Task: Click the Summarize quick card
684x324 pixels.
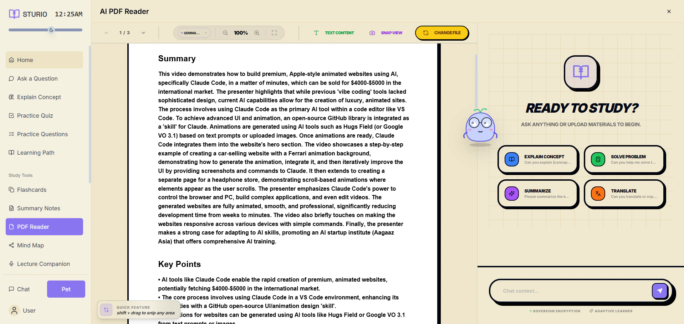Action: pyautogui.click(x=537, y=194)
